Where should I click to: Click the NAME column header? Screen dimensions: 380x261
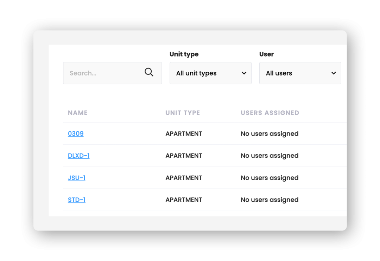click(77, 113)
